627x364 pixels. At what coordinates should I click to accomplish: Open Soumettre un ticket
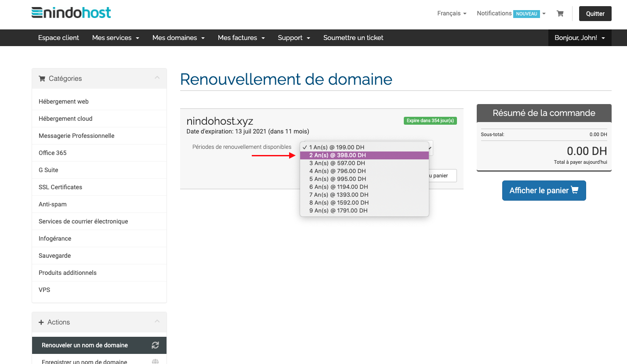(x=353, y=38)
